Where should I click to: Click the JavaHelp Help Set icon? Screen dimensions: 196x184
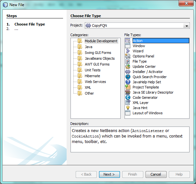[128, 82]
